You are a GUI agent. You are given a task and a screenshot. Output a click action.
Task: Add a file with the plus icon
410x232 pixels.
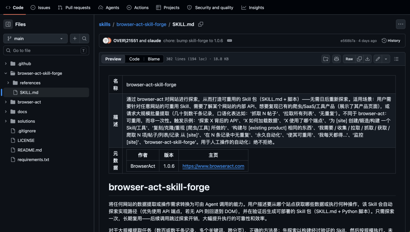tap(75, 38)
